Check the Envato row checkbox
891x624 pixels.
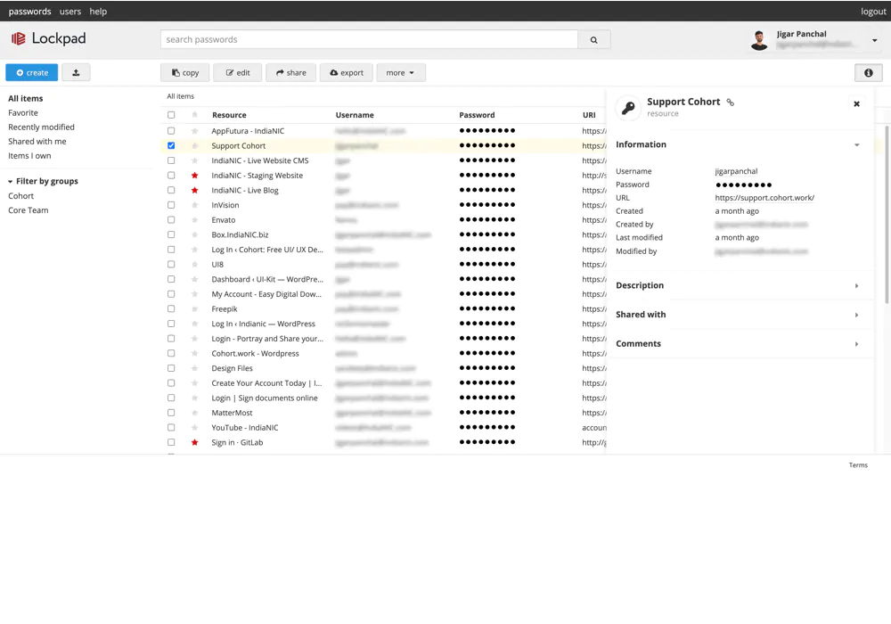coord(171,220)
